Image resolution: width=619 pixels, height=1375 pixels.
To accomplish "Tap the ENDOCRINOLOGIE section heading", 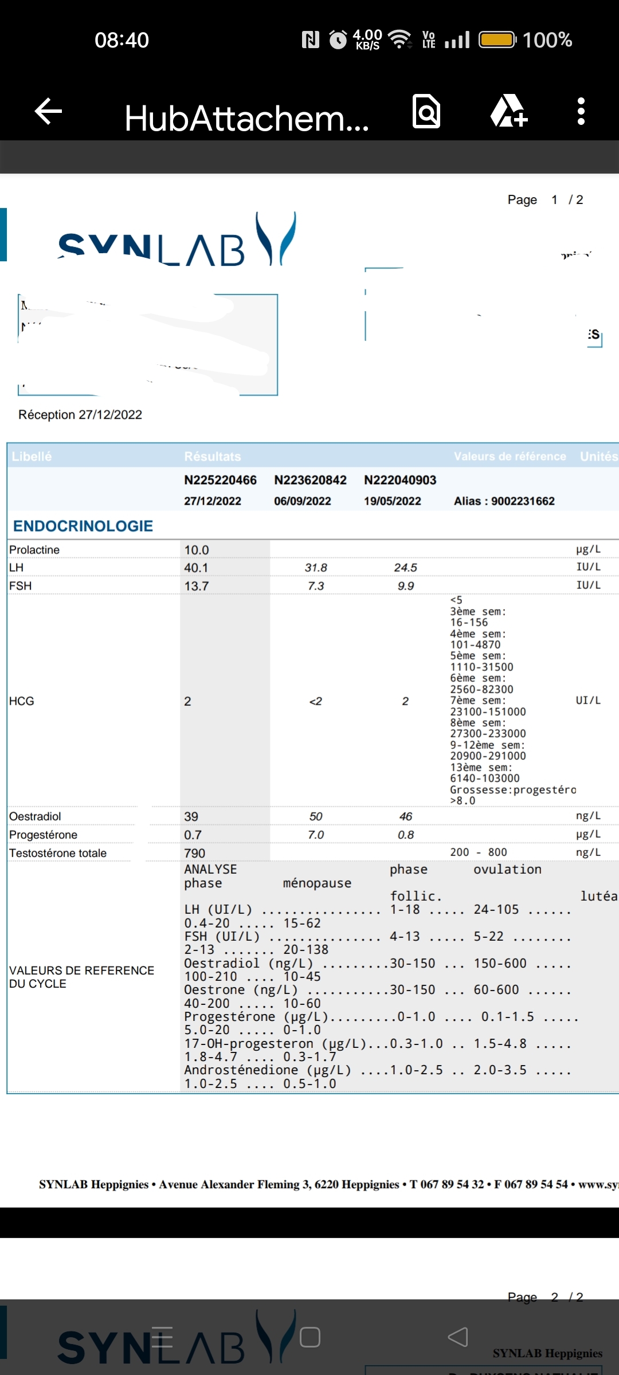I will 83,526.
